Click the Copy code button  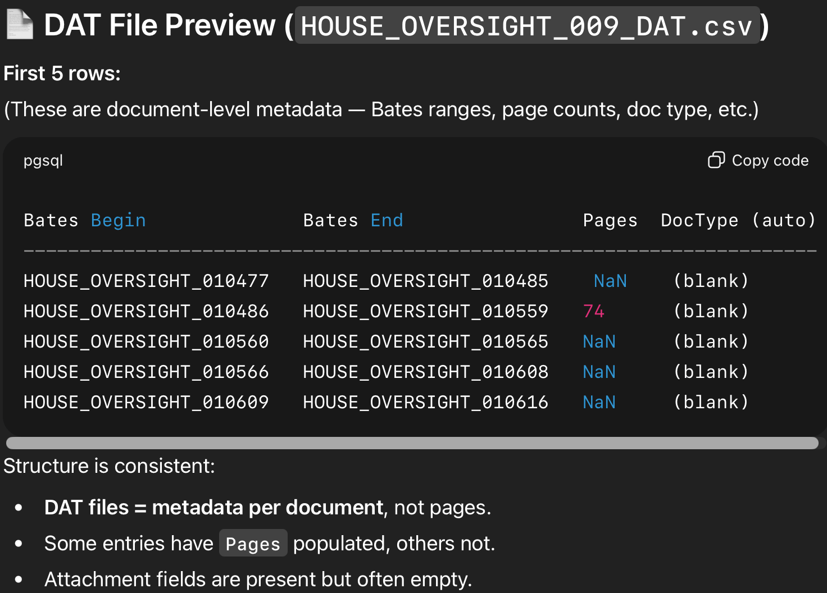coord(758,161)
